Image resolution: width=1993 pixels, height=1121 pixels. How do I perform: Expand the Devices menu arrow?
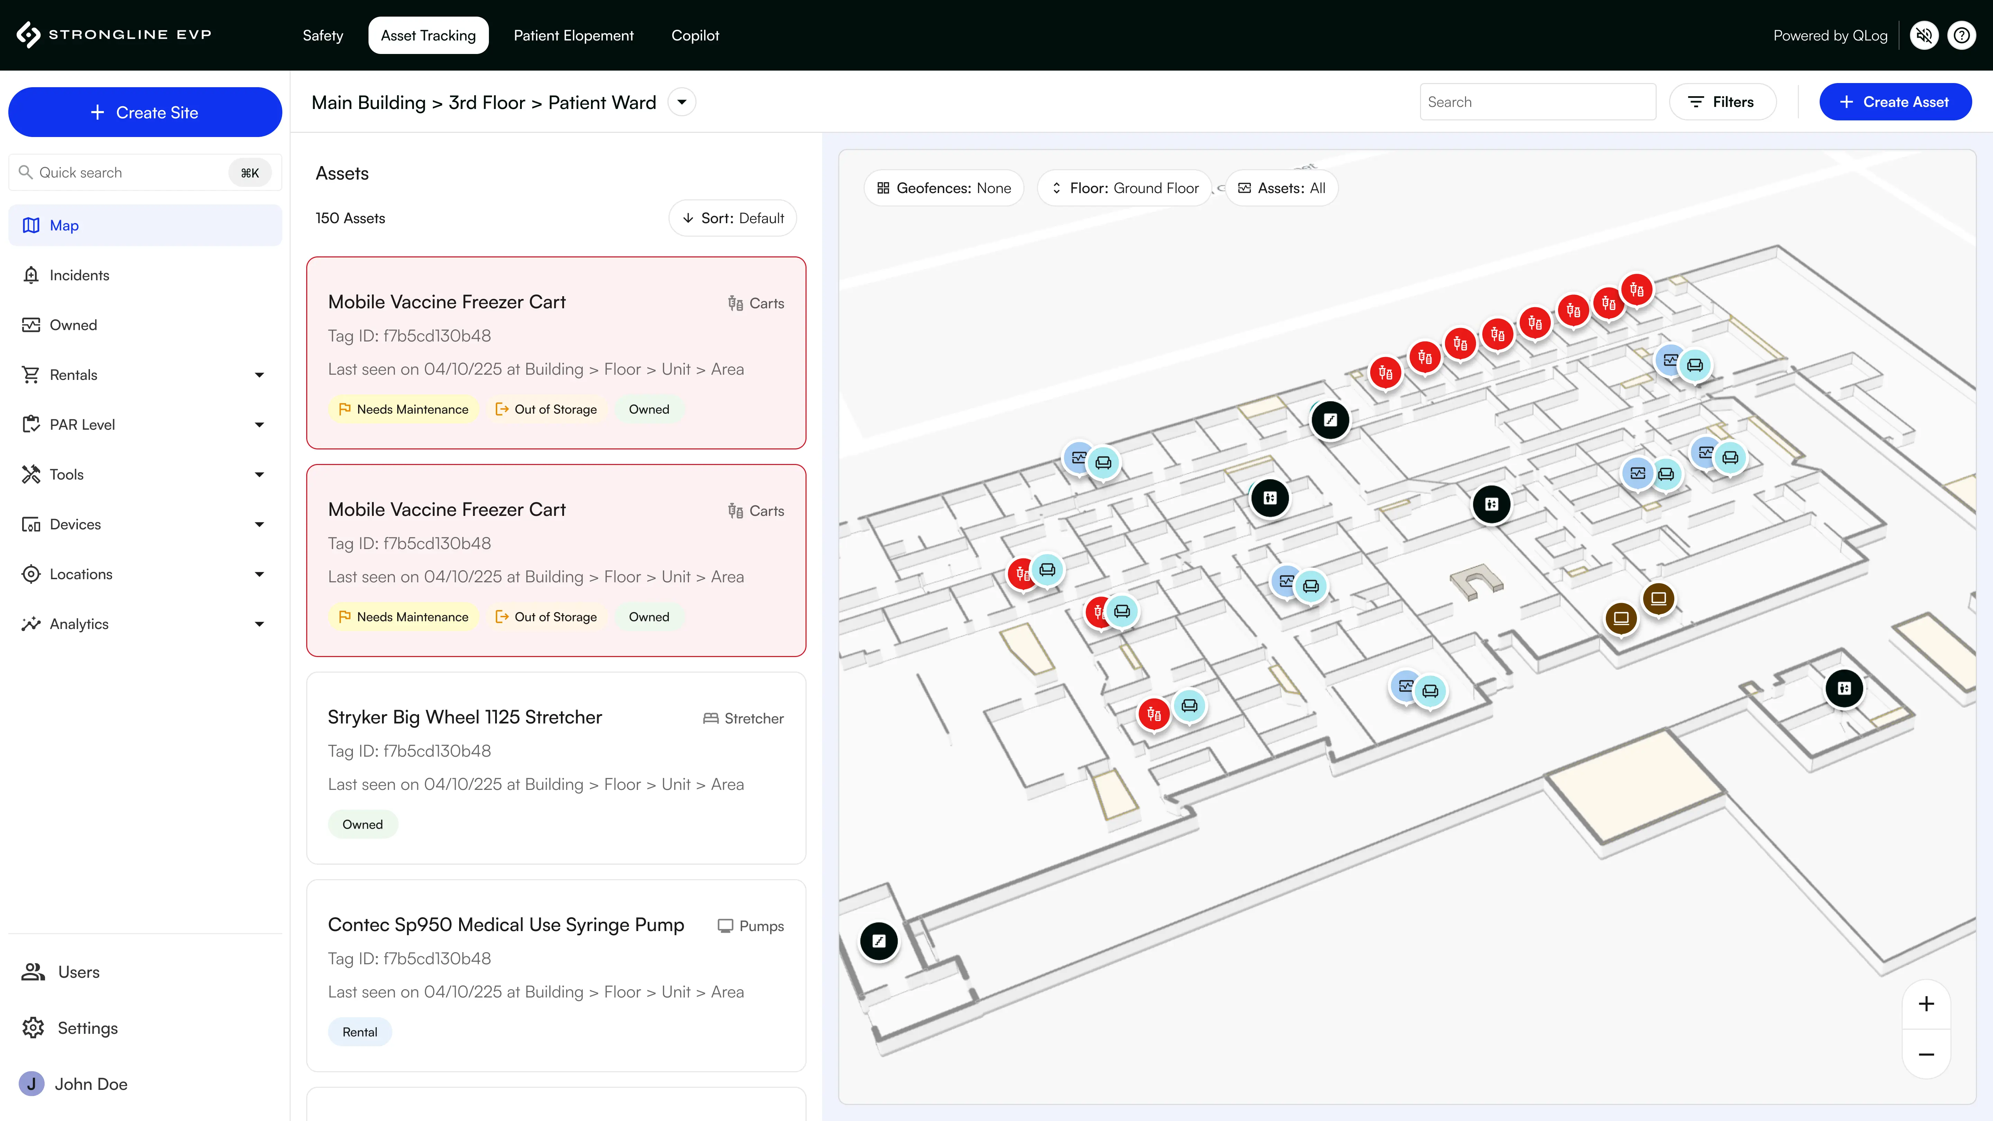[x=259, y=525]
